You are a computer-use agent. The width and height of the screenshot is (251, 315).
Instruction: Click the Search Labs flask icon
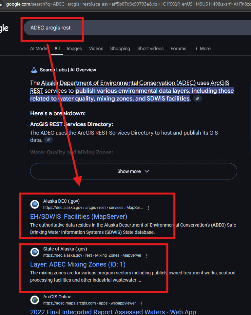click(x=34, y=70)
